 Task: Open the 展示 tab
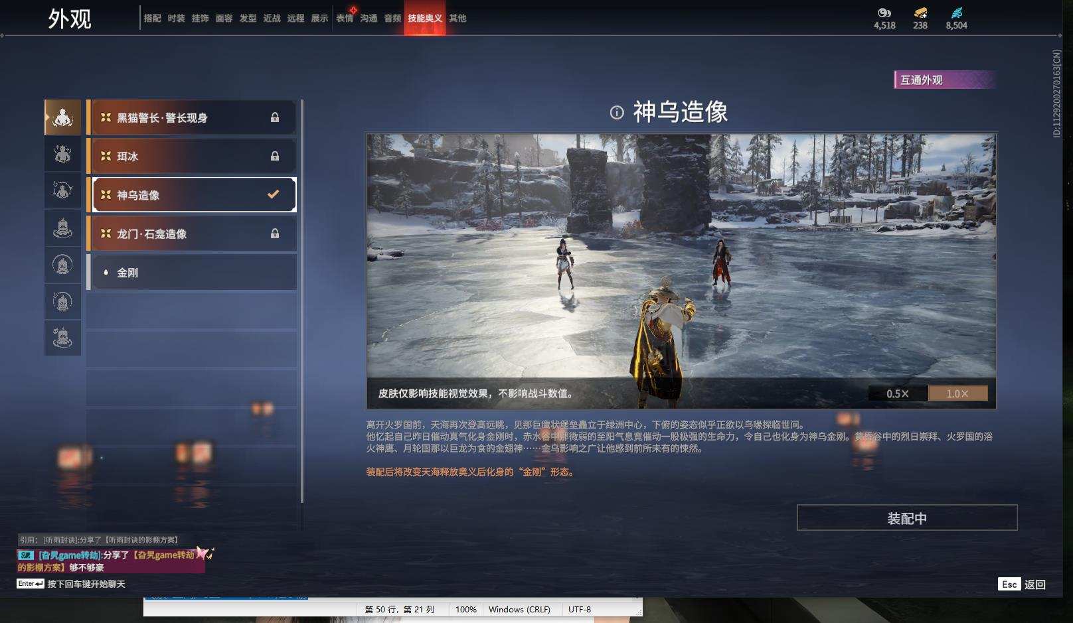tap(320, 18)
